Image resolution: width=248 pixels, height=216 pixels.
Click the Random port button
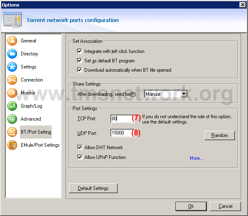219,135
